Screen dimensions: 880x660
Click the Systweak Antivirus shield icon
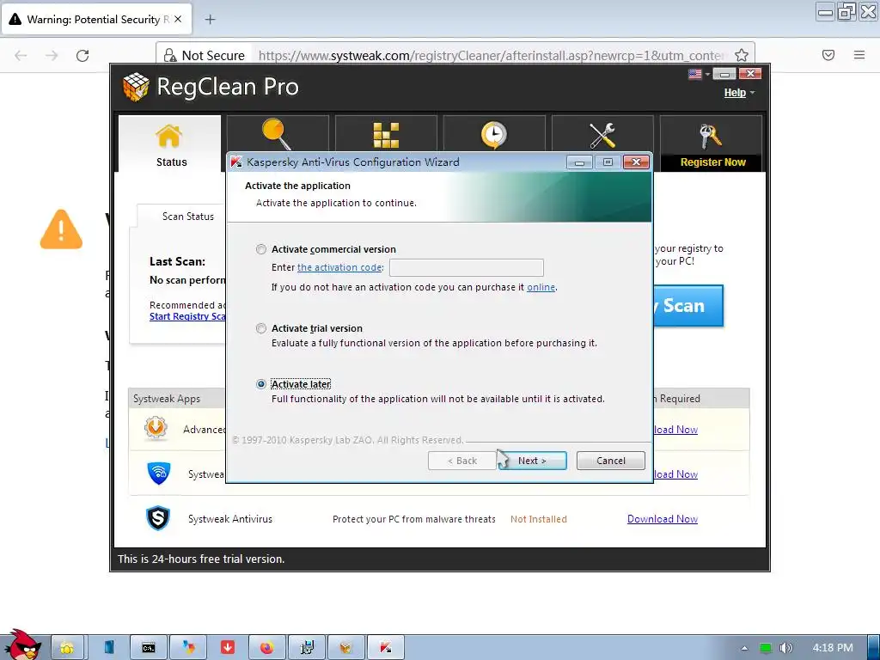pos(158,518)
